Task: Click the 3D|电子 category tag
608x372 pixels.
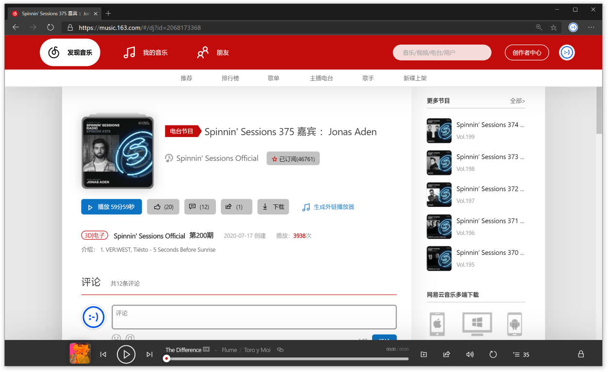Action: click(x=95, y=235)
